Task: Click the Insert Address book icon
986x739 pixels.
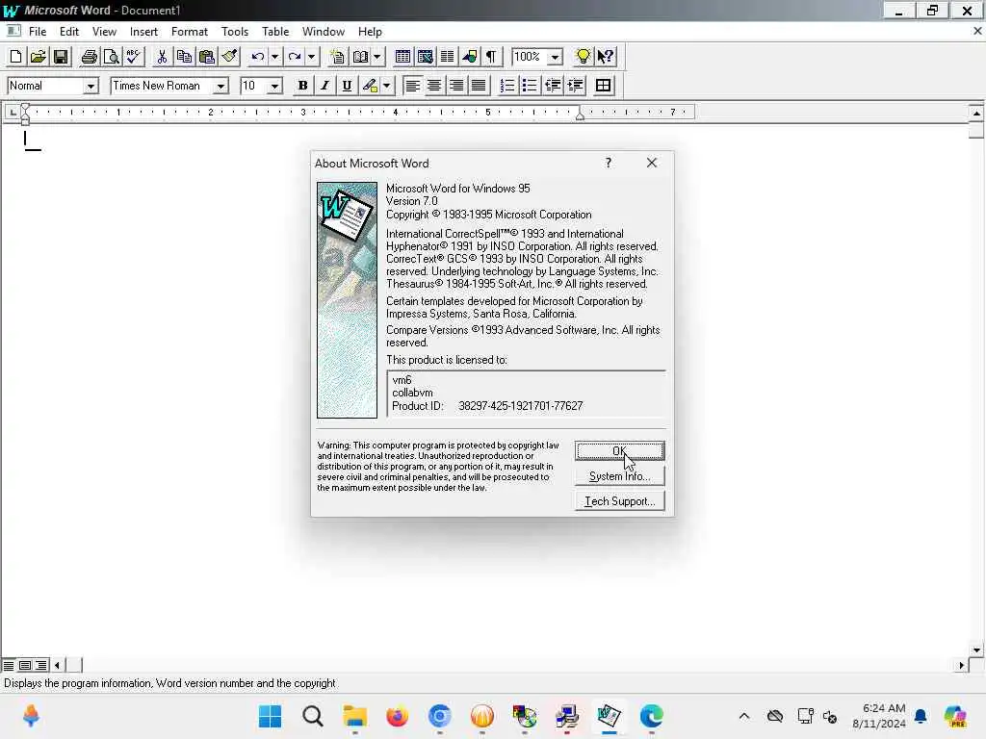Action: click(x=361, y=57)
